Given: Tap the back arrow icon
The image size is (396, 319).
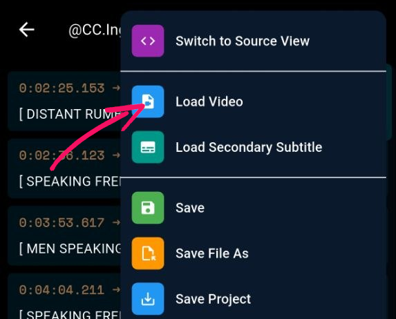Looking at the screenshot, I should (x=27, y=30).
